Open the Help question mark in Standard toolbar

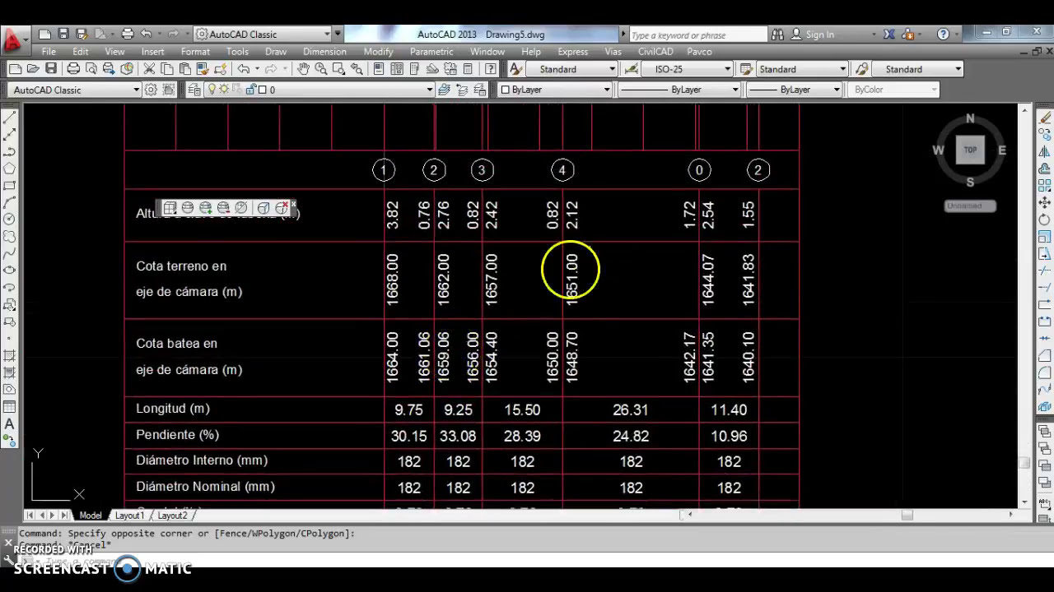(x=491, y=69)
